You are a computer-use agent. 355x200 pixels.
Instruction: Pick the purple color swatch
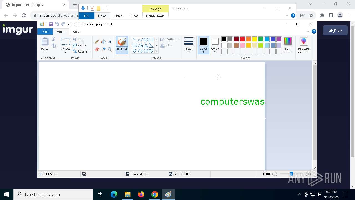(279, 39)
